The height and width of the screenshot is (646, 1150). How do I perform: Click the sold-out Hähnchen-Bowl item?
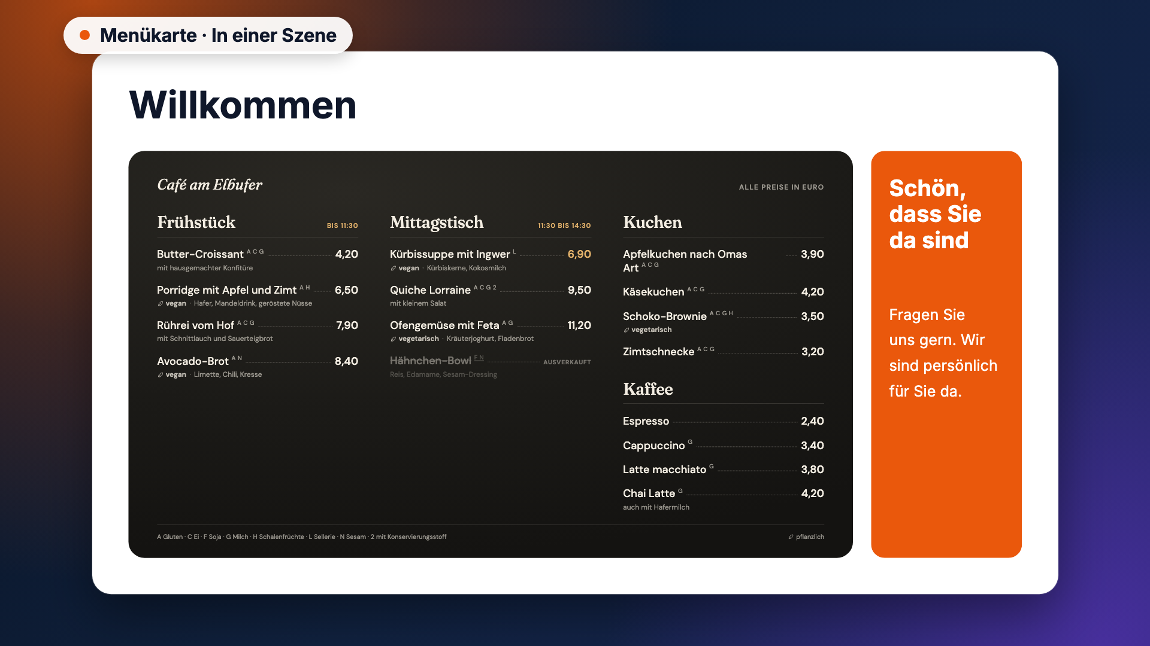pyautogui.click(x=430, y=361)
